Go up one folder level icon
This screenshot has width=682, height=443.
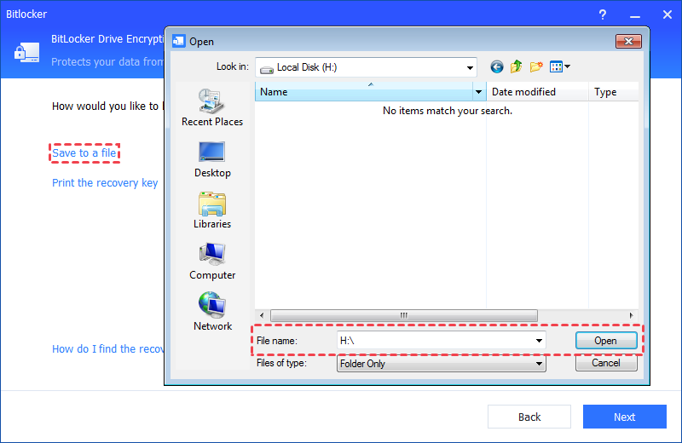click(x=517, y=66)
